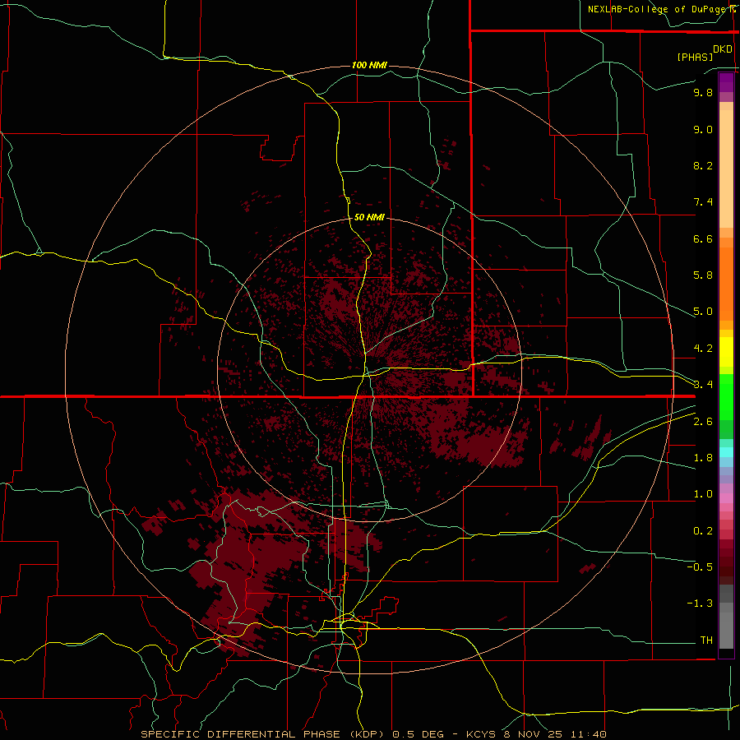Click the [PHAS] legend unit label
Image resolution: width=740 pixels, height=740 pixels.
695,57
